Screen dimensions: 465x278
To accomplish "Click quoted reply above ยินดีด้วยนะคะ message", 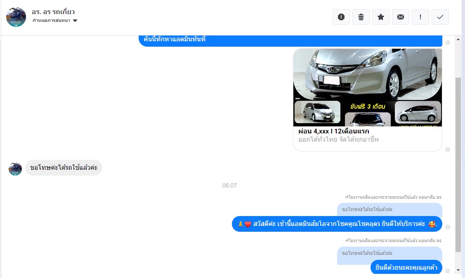I will 389,253.
